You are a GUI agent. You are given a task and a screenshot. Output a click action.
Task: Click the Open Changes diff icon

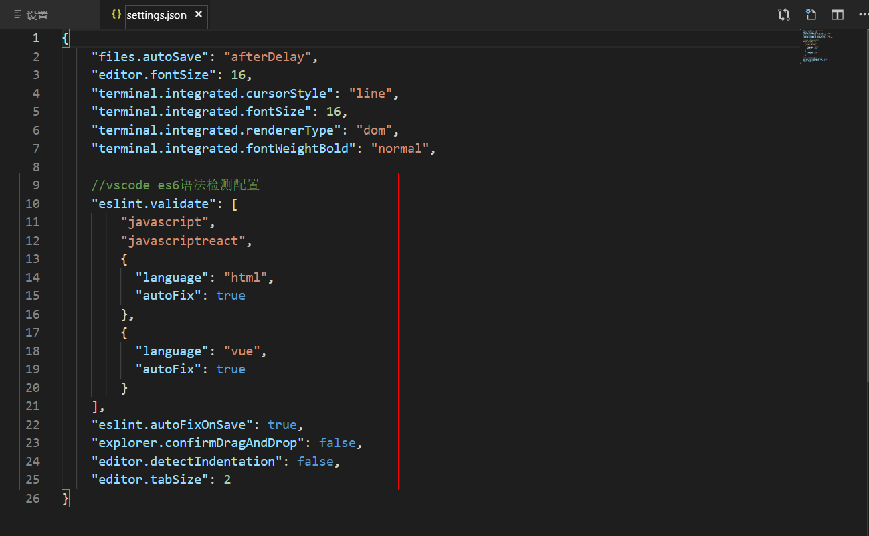click(x=783, y=14)
